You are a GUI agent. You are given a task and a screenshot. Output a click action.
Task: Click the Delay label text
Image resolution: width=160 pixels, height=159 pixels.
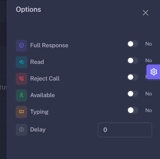(38, 129)
